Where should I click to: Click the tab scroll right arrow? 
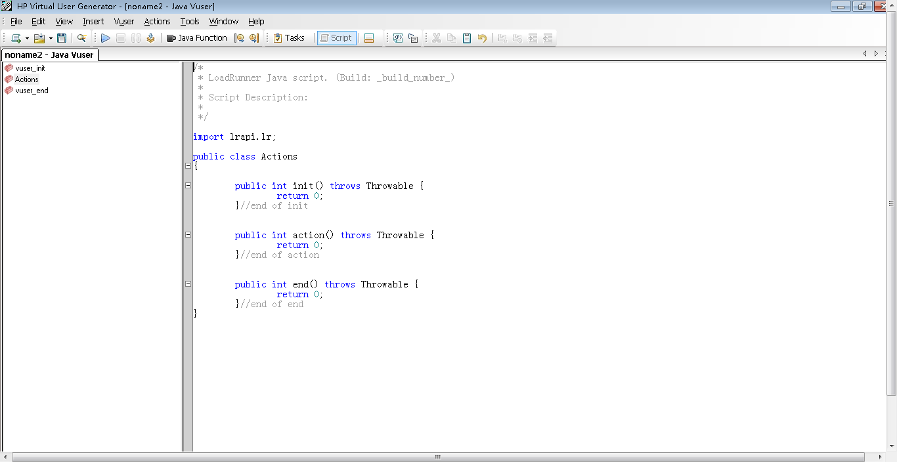tap(876, 54)
